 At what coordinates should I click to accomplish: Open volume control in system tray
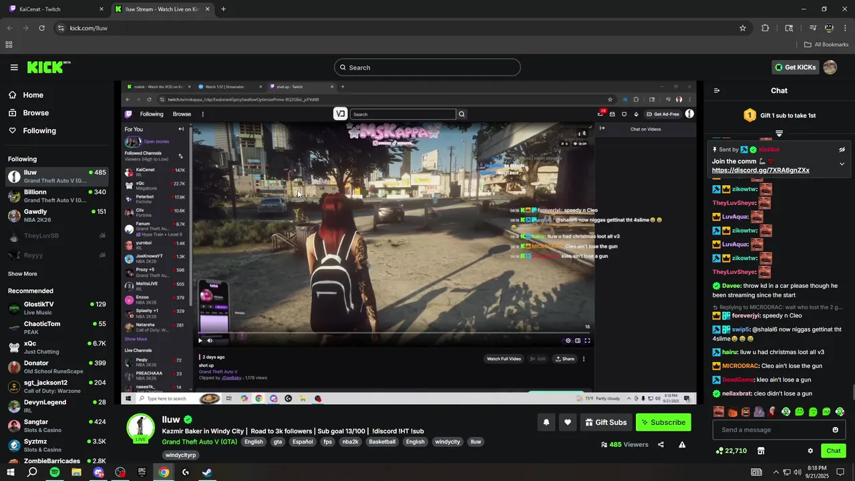point(797,472)
